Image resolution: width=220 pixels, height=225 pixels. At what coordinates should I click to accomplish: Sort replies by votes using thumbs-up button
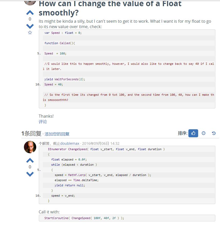point(193,133)
